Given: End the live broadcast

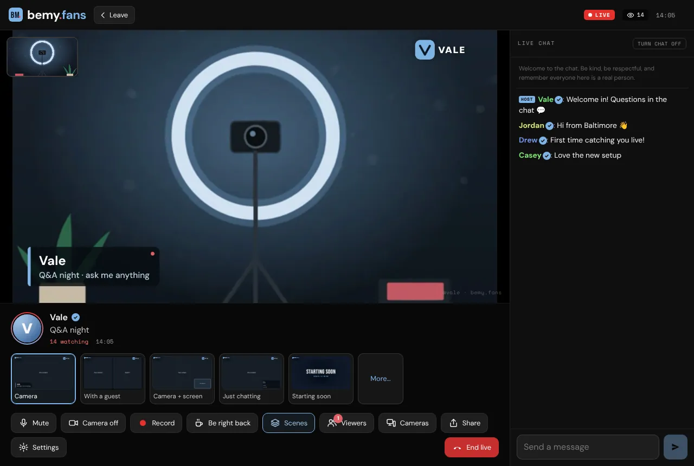Looking at the screenshot, I should click(x=472, y=448).
